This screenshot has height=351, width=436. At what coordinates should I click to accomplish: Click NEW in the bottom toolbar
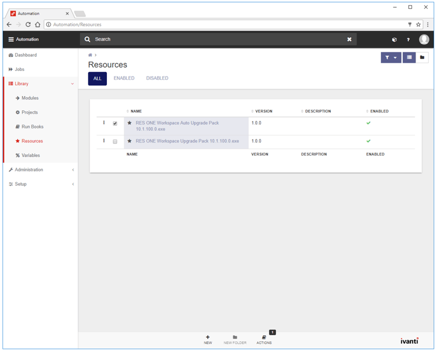point(208,340)
